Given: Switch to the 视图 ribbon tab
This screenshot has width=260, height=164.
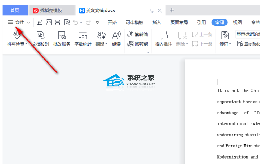Looking at the screenshot, I should (x=237, y=22).
